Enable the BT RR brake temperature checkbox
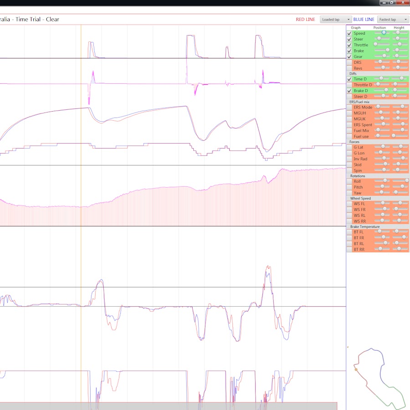Screen dimensions: 410x410 349,250
